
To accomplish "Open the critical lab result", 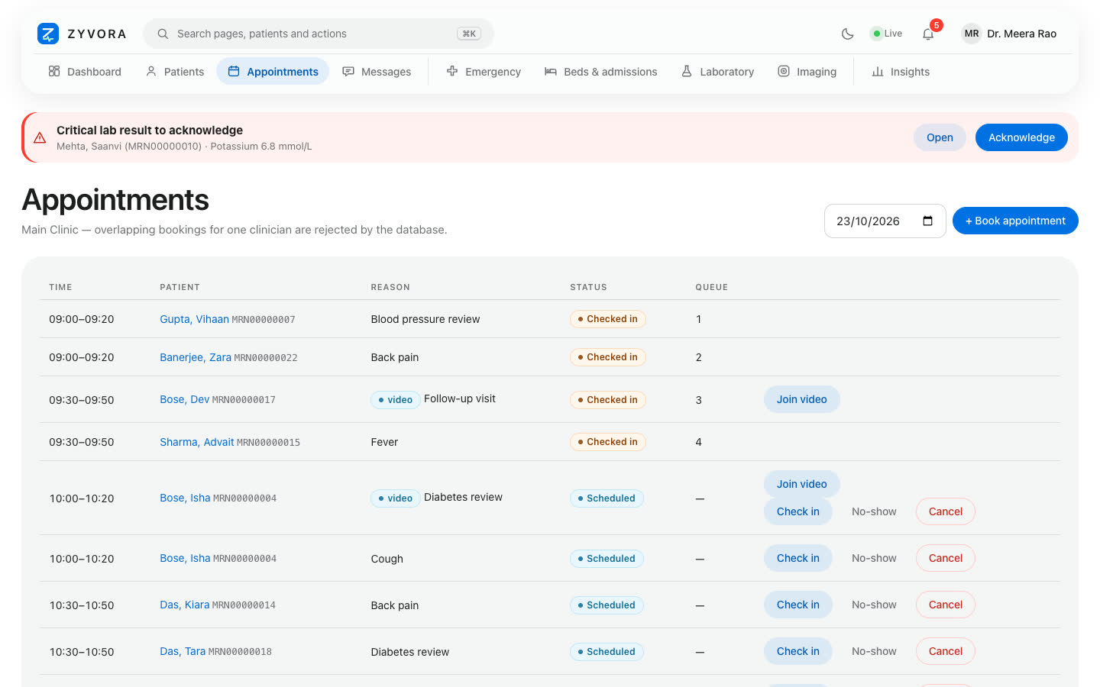I will click(x=940, y=137).
